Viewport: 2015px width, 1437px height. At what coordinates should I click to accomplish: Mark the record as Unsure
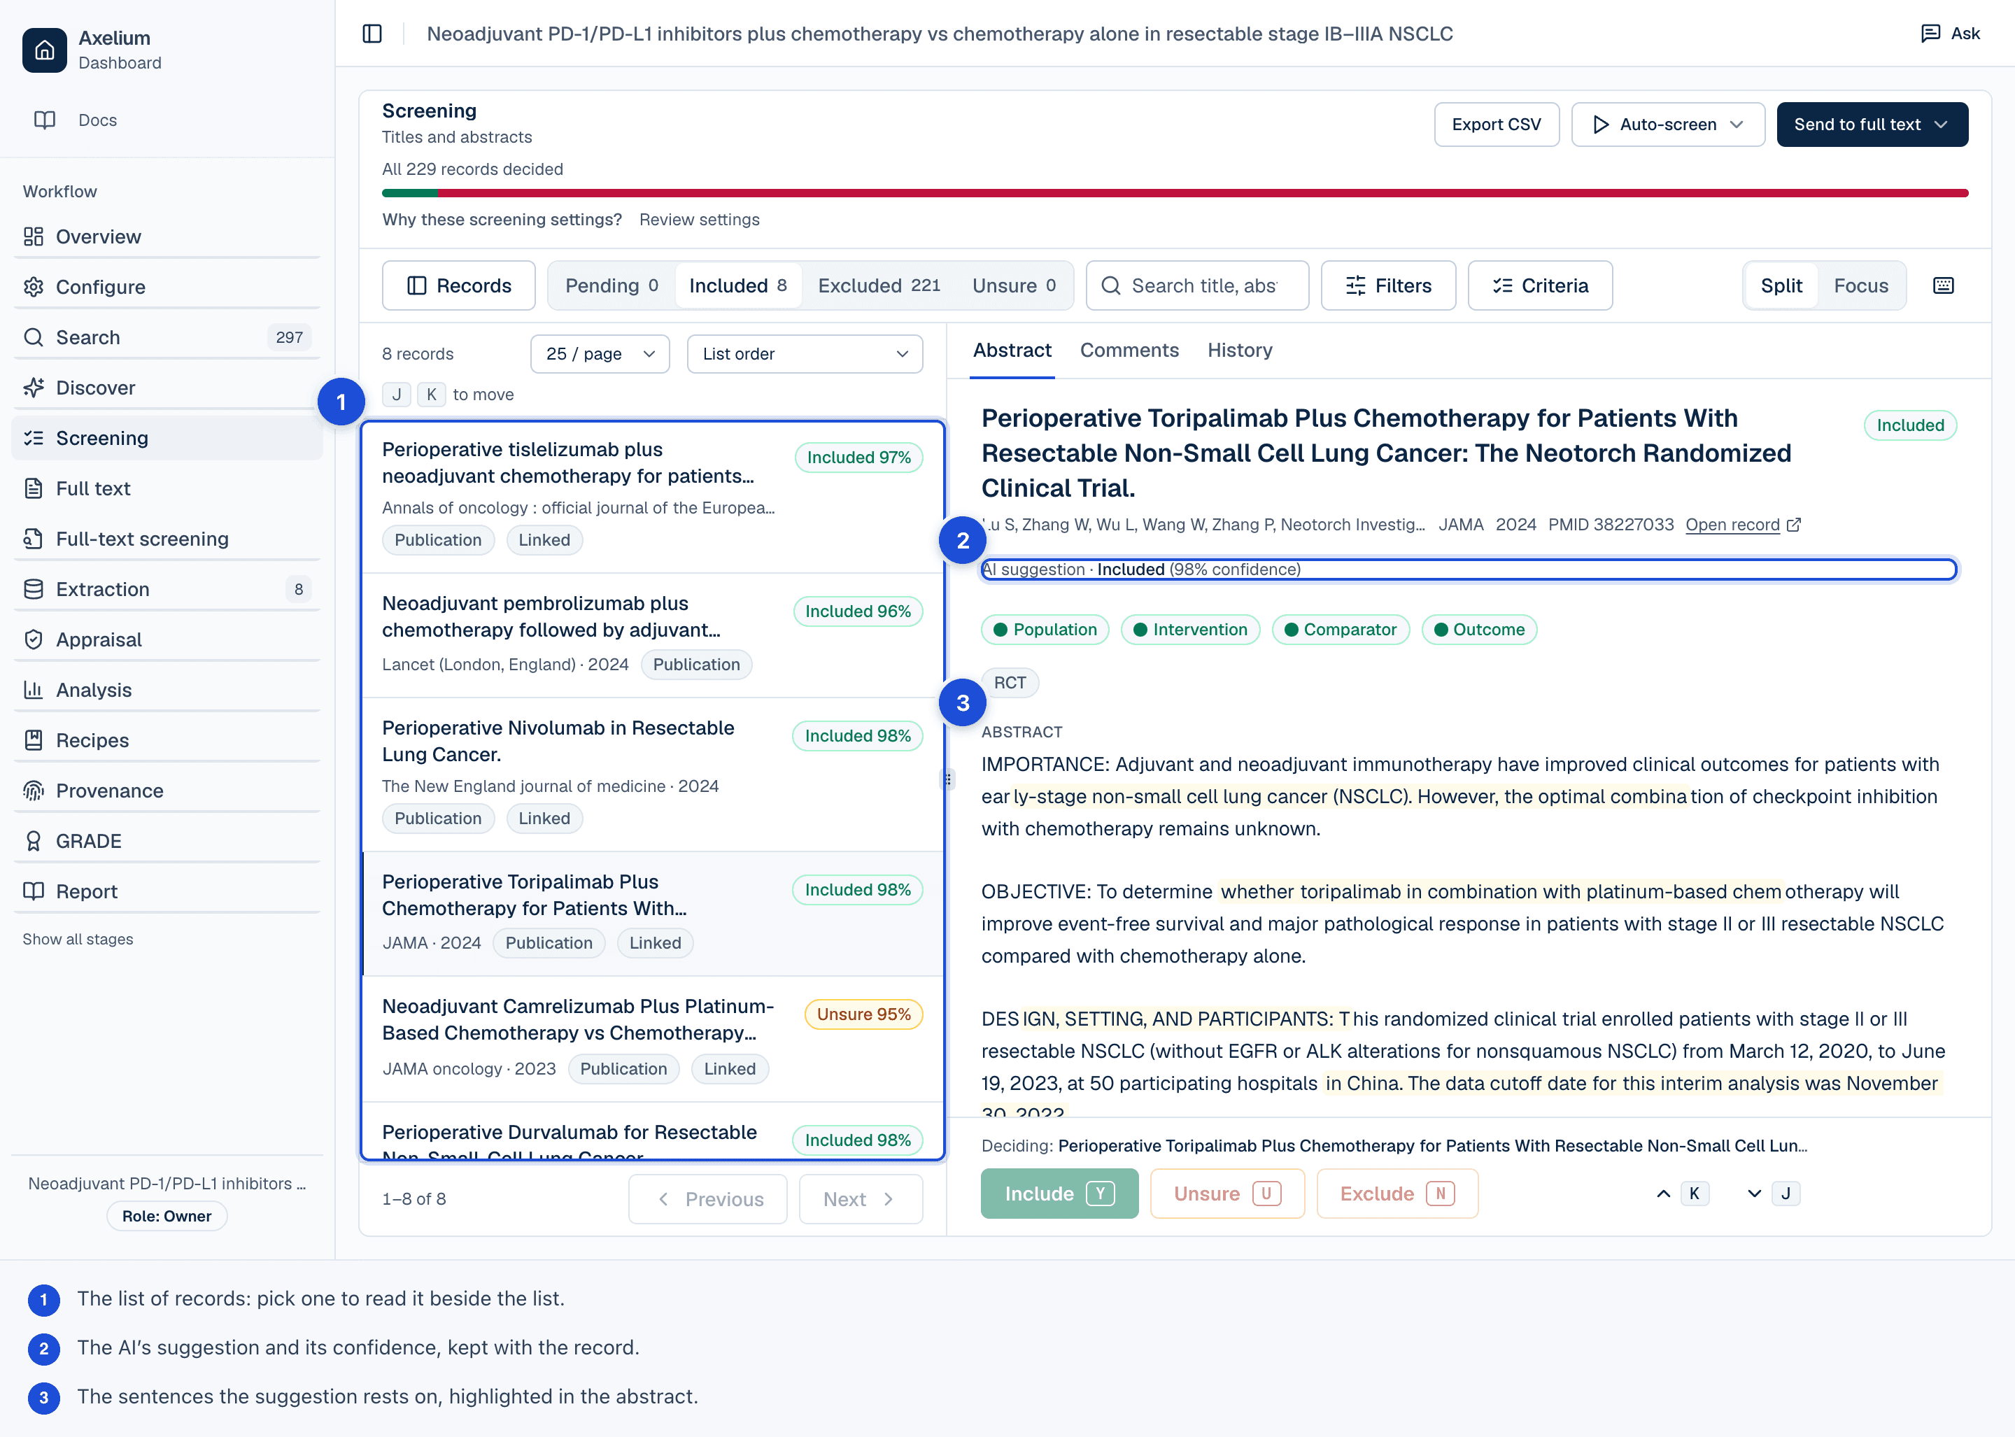[1226, 1194]
